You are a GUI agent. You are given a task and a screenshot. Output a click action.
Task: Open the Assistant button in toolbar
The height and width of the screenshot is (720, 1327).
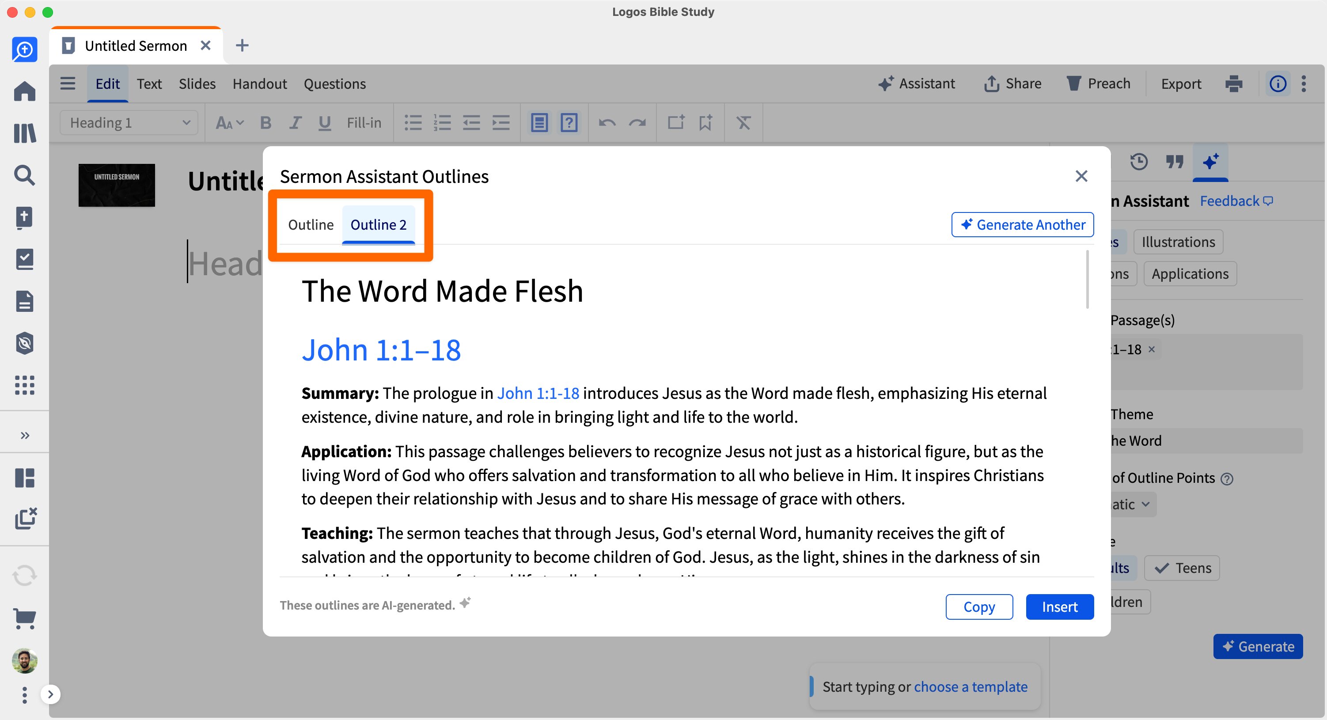[x=917, y=83]
